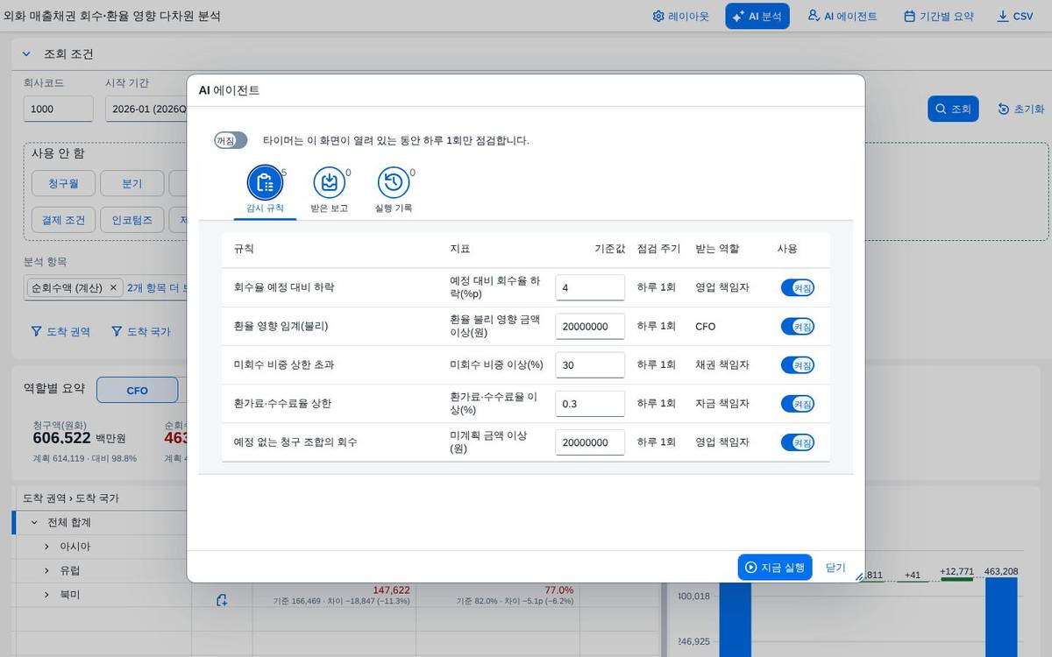Click the 받는 역할 column header
Screen dimensions: 1052x657
717,249
